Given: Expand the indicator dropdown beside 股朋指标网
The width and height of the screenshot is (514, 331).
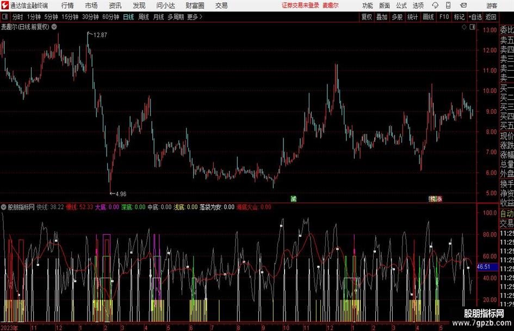Looking at the screenshot, I should click(4, 207).
